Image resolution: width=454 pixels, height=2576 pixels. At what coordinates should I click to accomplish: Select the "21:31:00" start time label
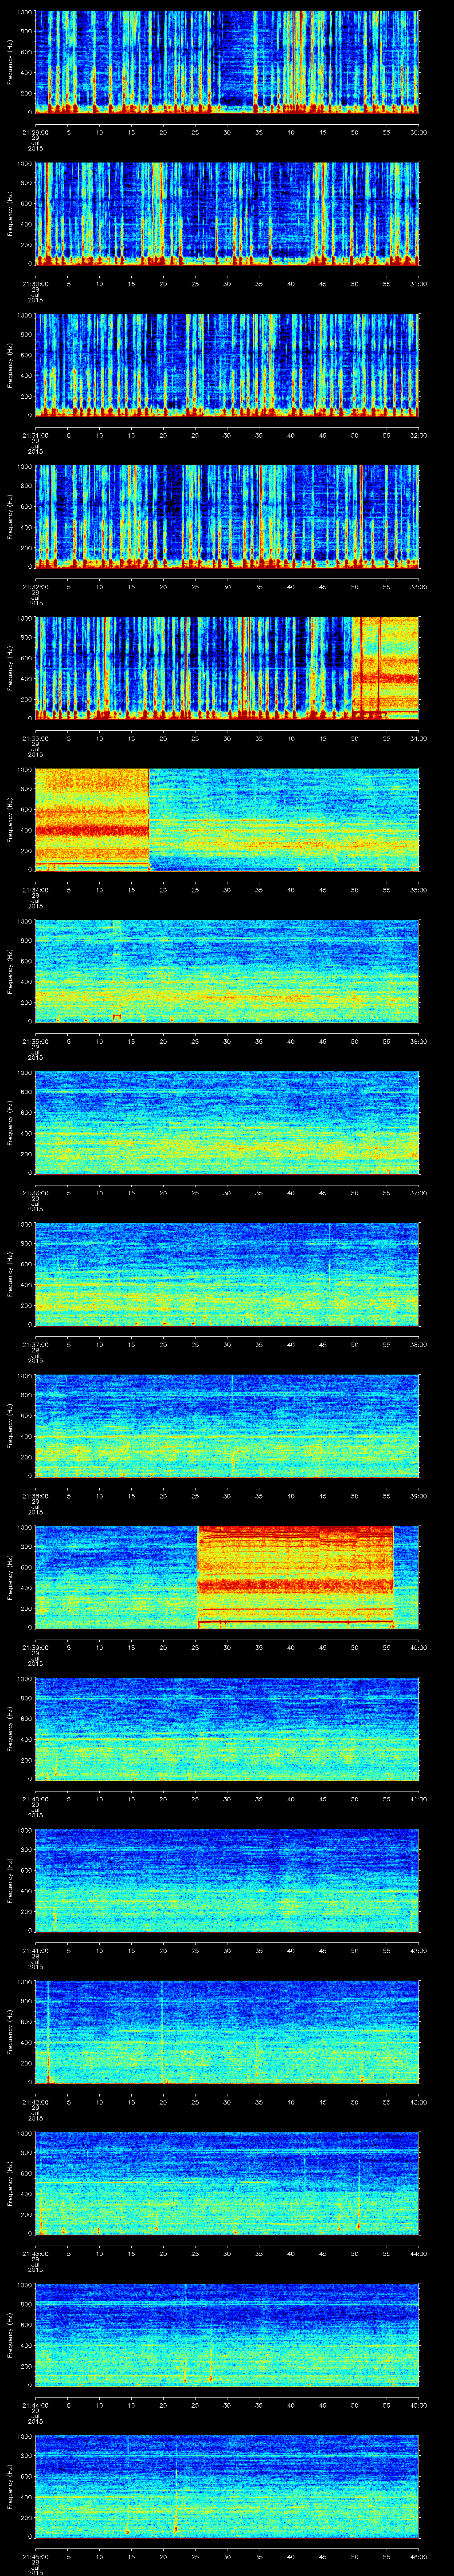point(35,435)
